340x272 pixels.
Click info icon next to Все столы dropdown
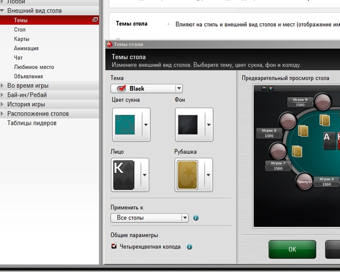pyautogui.click(x=196, y=218)
